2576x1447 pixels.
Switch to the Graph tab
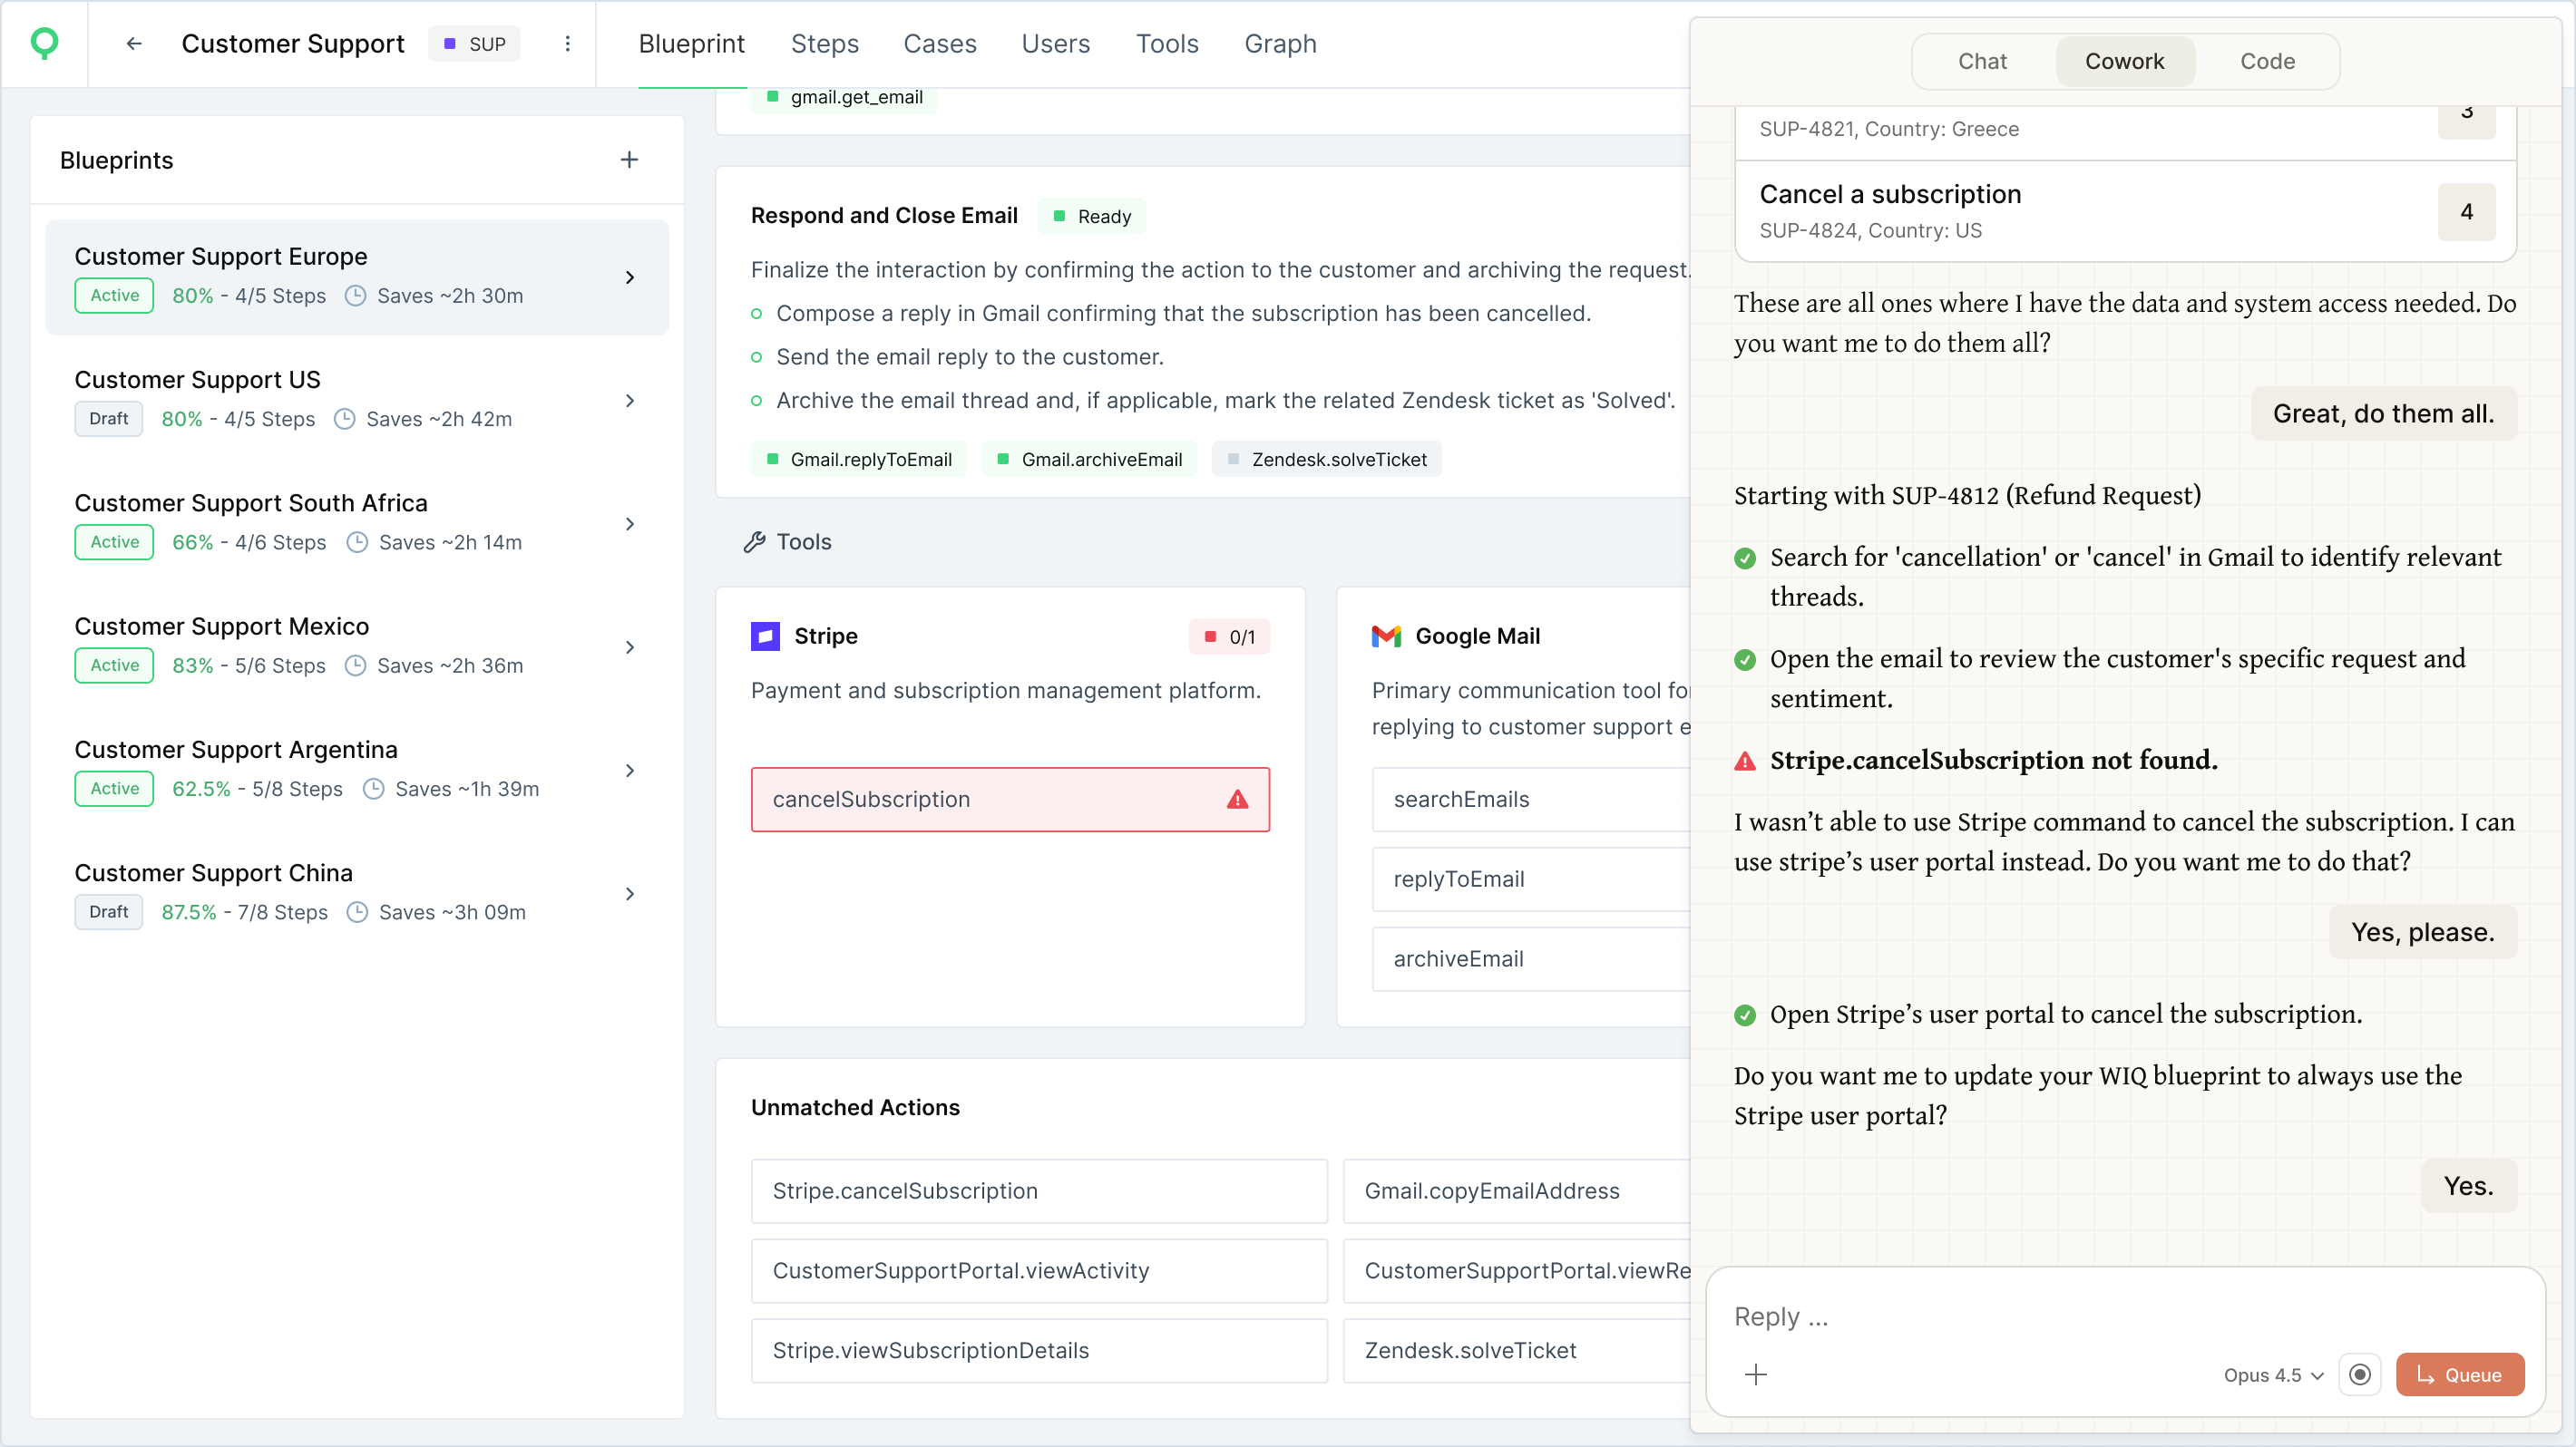1280,44
